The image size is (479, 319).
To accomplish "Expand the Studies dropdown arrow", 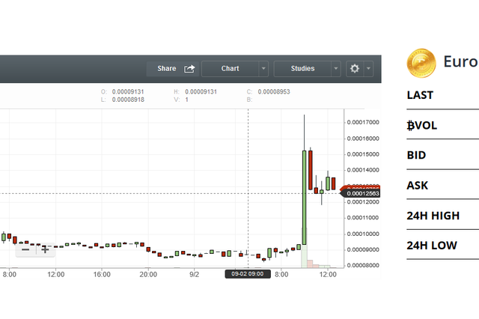I will pyautogui.click(x=336, y=68).
